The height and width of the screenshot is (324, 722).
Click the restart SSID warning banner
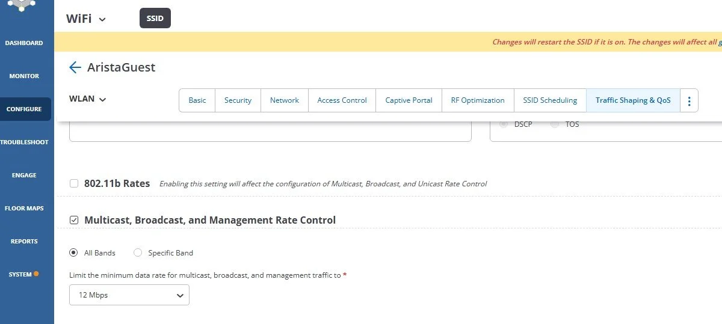click(388, 41)
